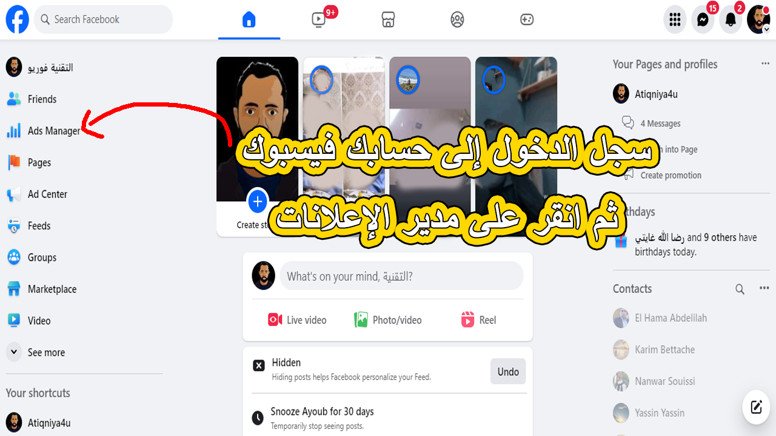Open the Groups icon in top navigation
The height and width of the screenshot is (436, 776).
coord(458,19)
